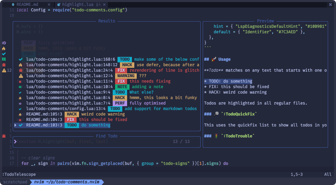336x185 pixels.
Task: Click '* FIX: this should be fixed' in preview
Action: point(236,87)
